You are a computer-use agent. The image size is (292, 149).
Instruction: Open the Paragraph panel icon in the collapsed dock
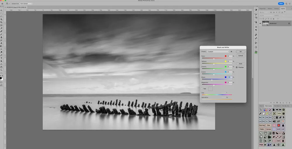pos(256,30)
